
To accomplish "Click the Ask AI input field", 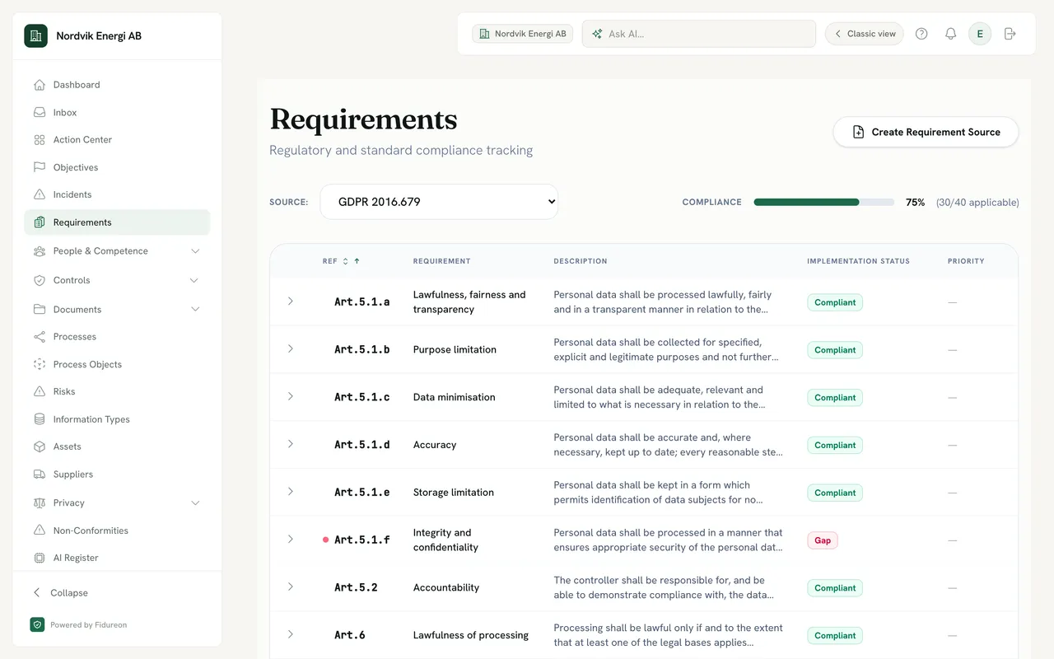I will pos(699,34).
